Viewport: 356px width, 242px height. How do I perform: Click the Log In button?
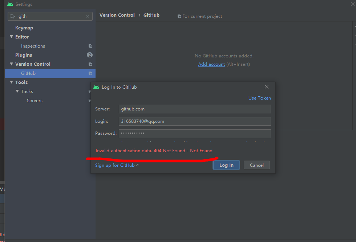pyautogui.click(x=226, y=165)
